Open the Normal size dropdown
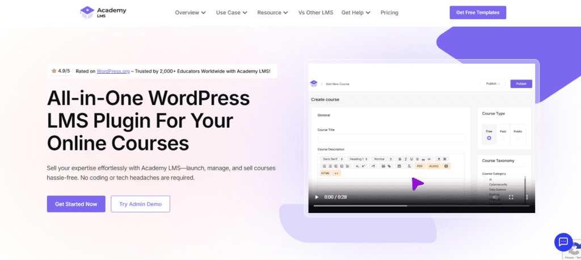Screen dimensions: 581x260 (x=383, y=159)
